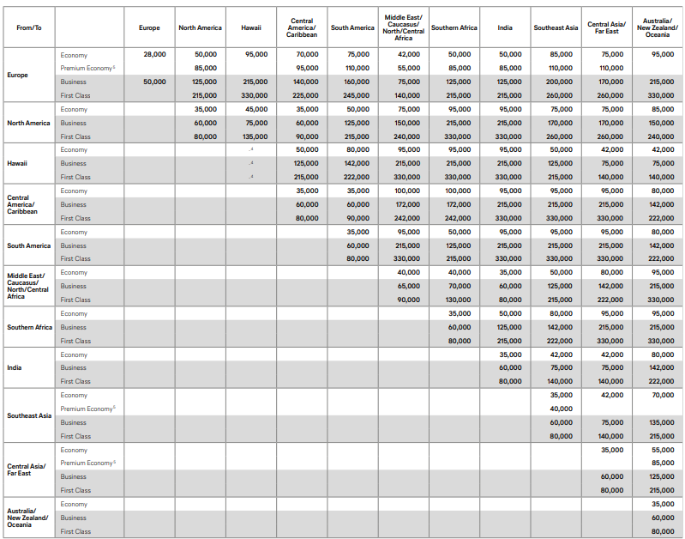Click the From/To header cell

coord(28,27)
